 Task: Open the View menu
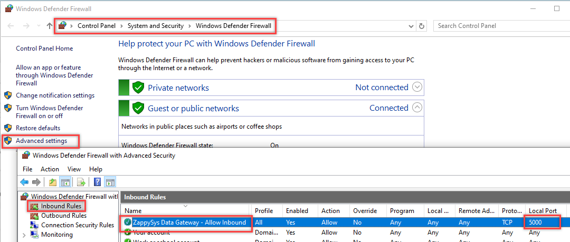74,169
